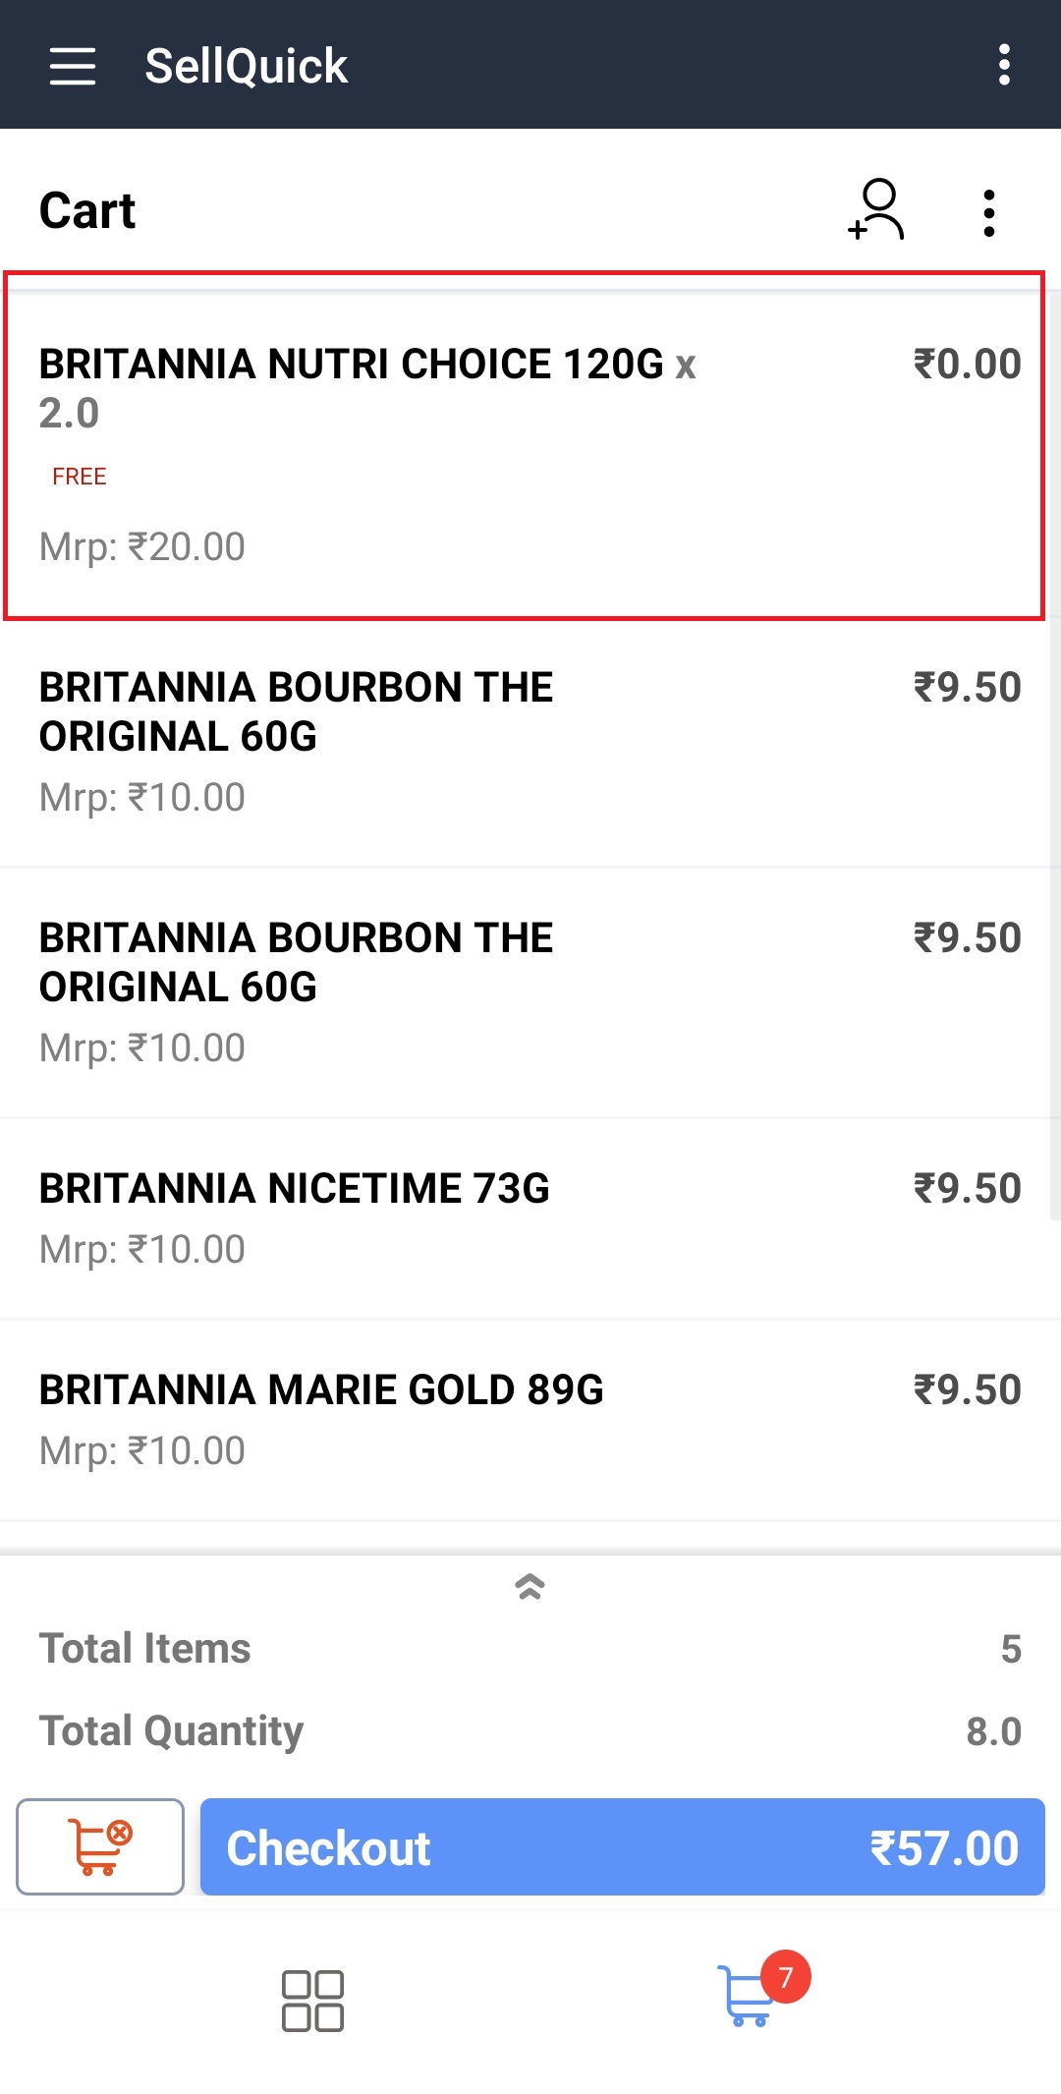Tap the Total Quantity row
The image size is (1061, 2094).
coord(530,1730)
